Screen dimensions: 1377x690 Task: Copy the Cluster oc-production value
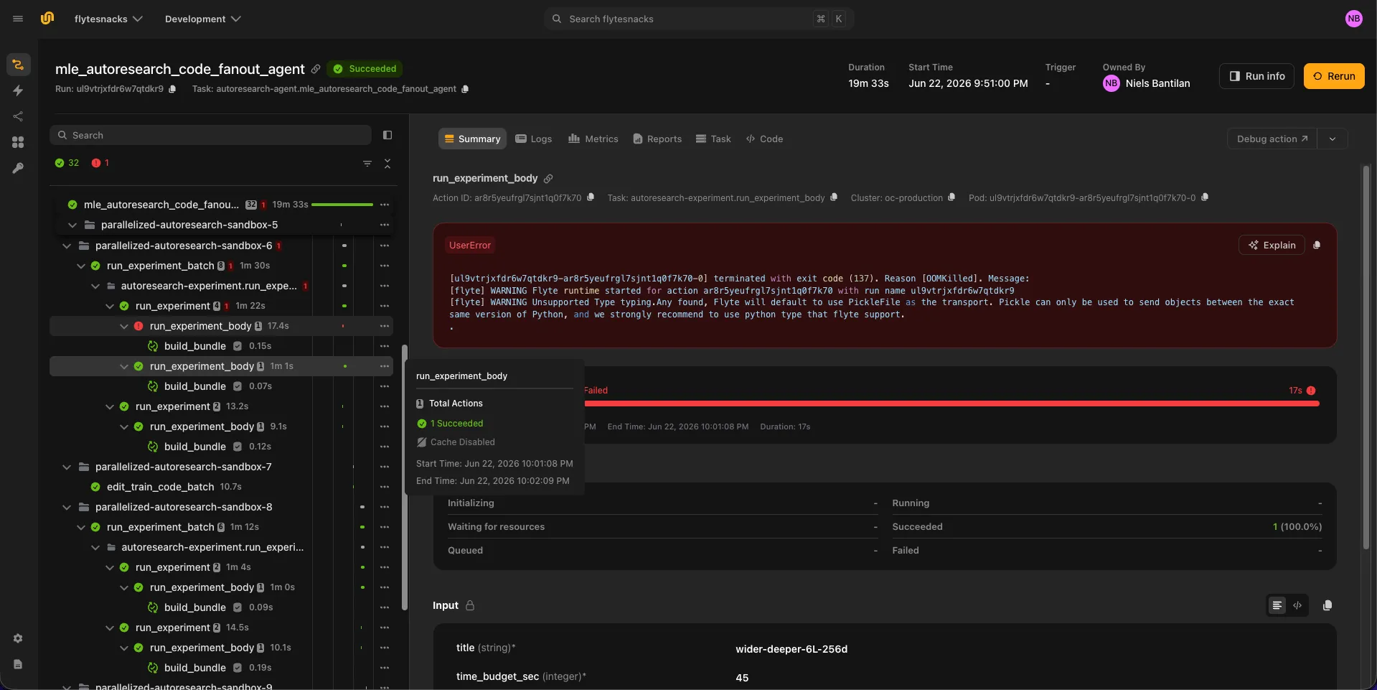[951, 197]
